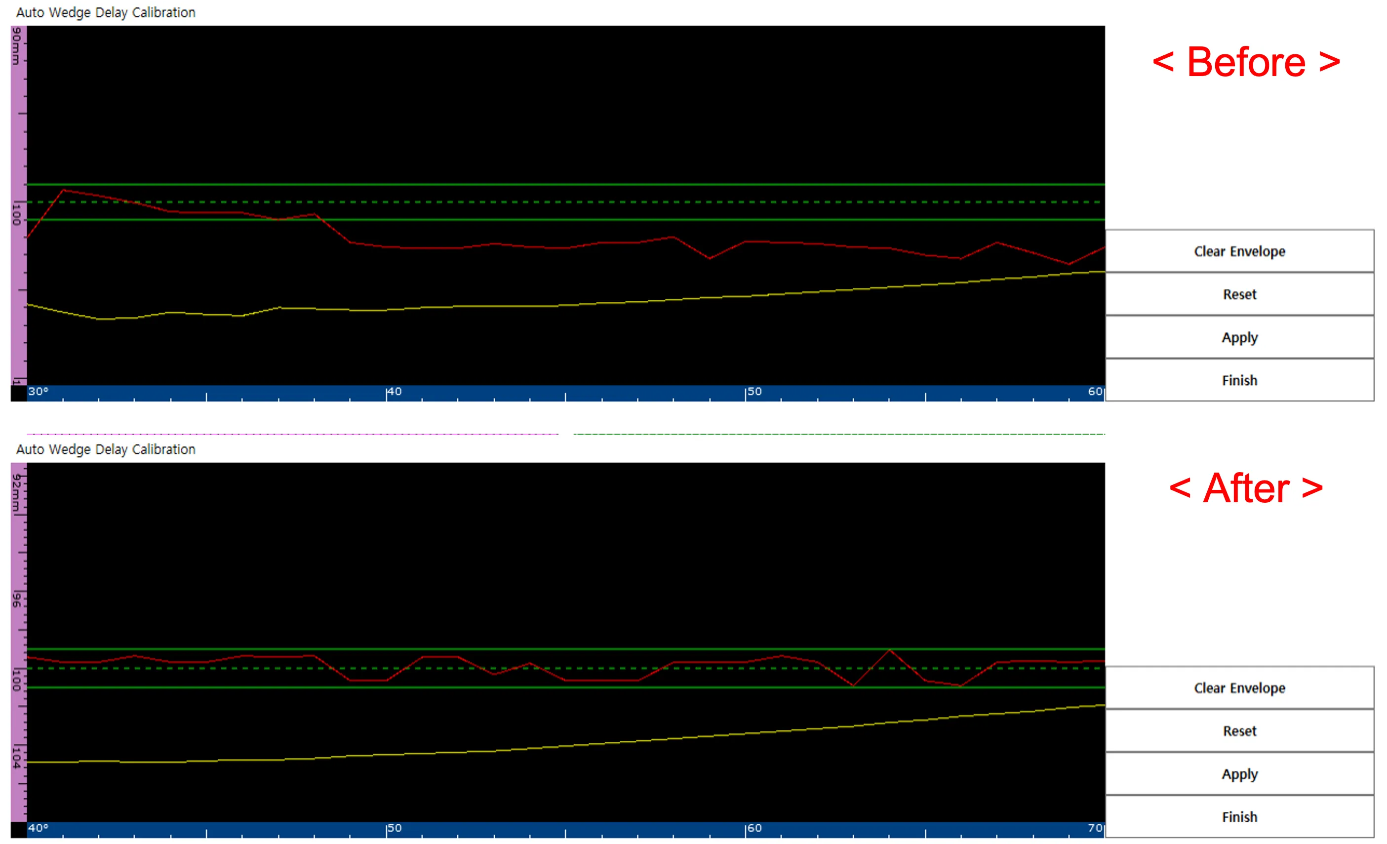
Task: Click the 100 mark on Before depth ruler
Action: tap(17, 214)
